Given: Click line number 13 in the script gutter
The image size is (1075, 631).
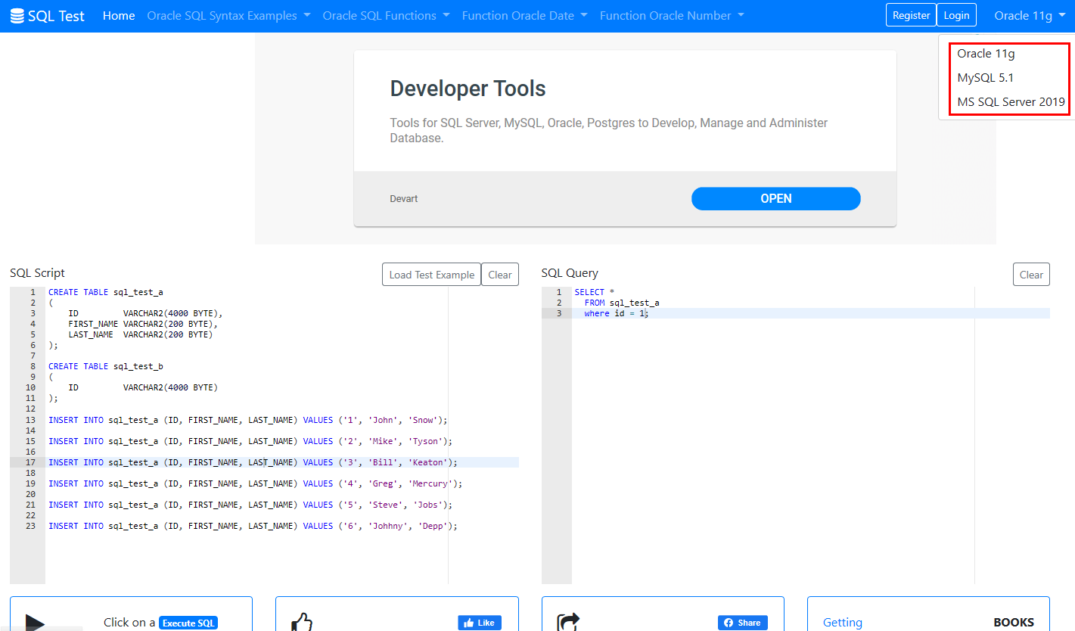Looking at the screenshot, I should (30, 420).
